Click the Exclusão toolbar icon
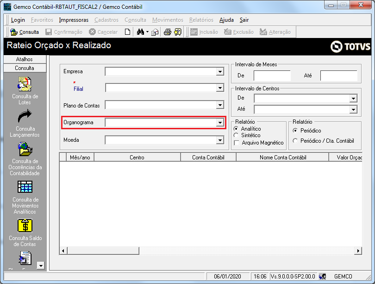This screenshot has height=284, width=375. click(x=228, y=32)
